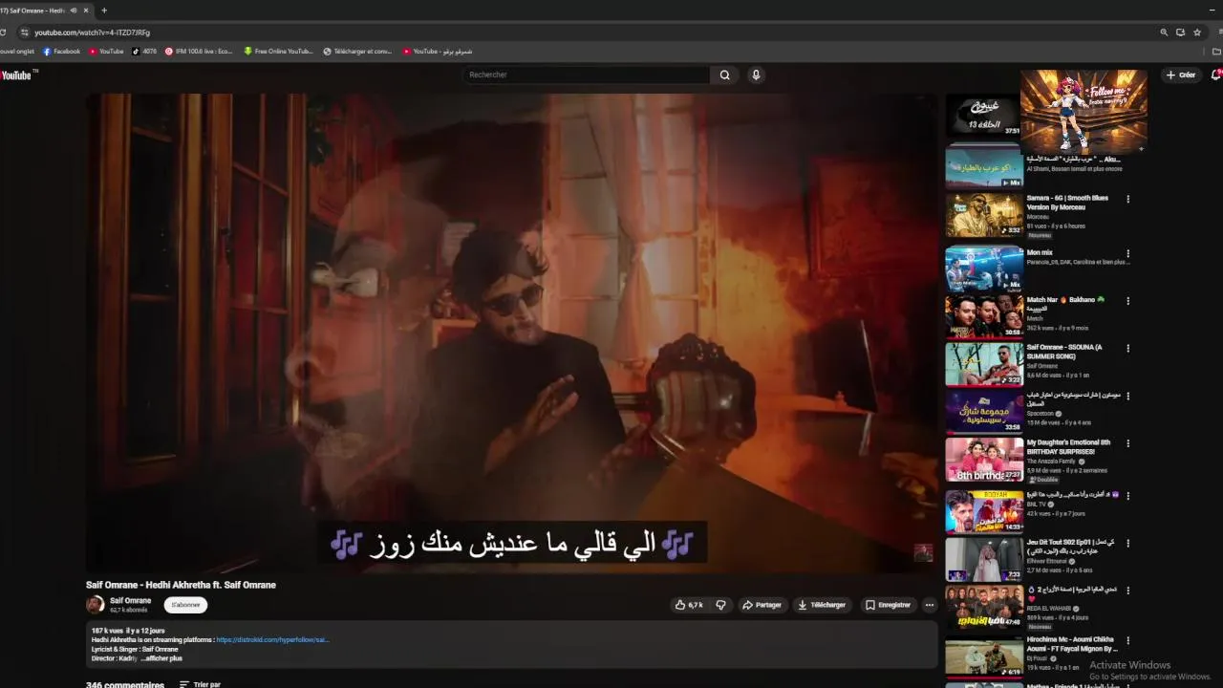Like the video (6,7 k)
Viewport: 1223px width, 688px height.
(x=689, y=605)
